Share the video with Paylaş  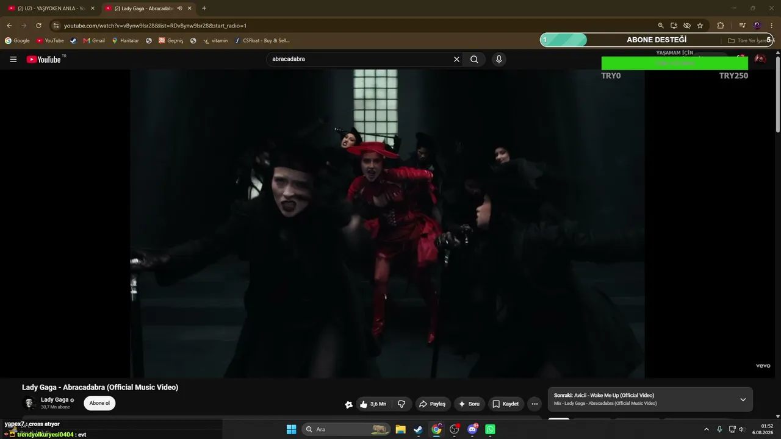(432, 404)
